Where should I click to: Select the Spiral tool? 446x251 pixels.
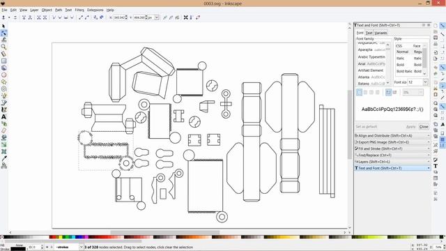pyautogui.click(x=3, y=89)
